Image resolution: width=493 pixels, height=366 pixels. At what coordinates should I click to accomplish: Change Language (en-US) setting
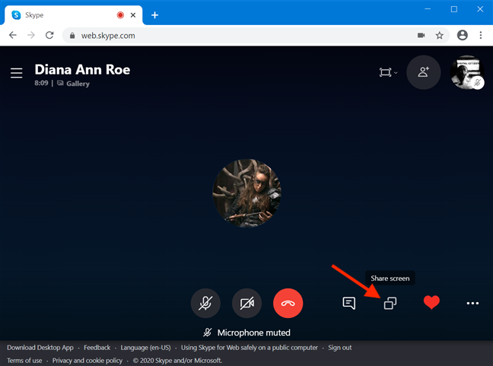(x=145, y=348)
